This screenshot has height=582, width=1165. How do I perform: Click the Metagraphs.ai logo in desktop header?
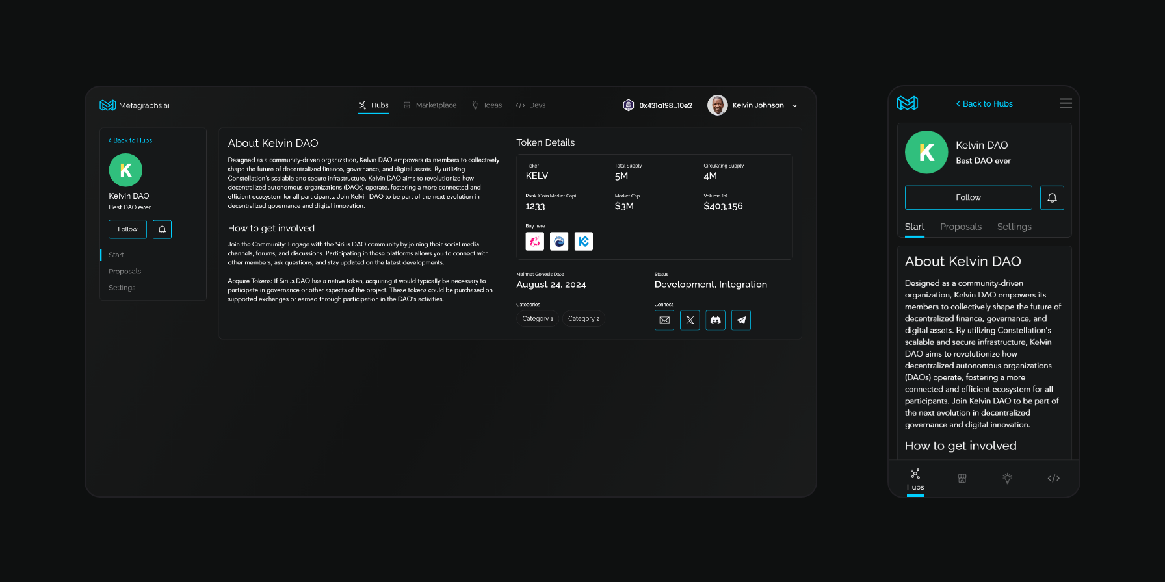(135, 105)
